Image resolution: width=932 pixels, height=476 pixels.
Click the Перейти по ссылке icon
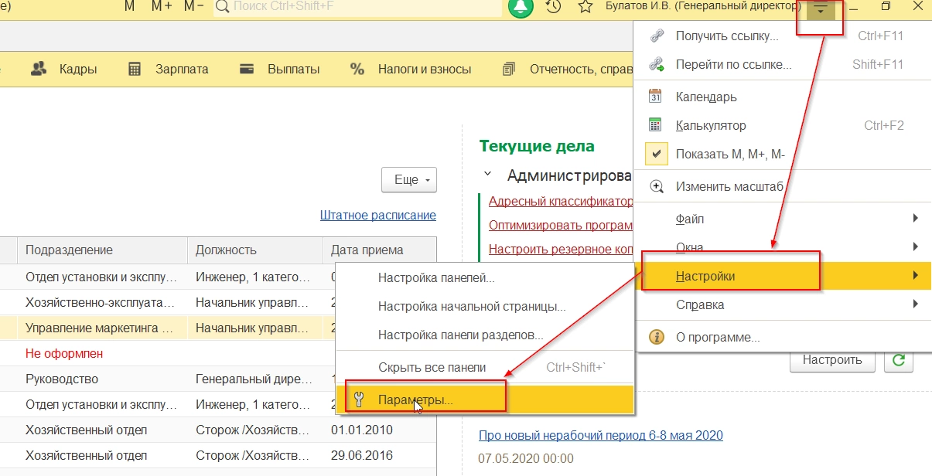coord(656,65)
